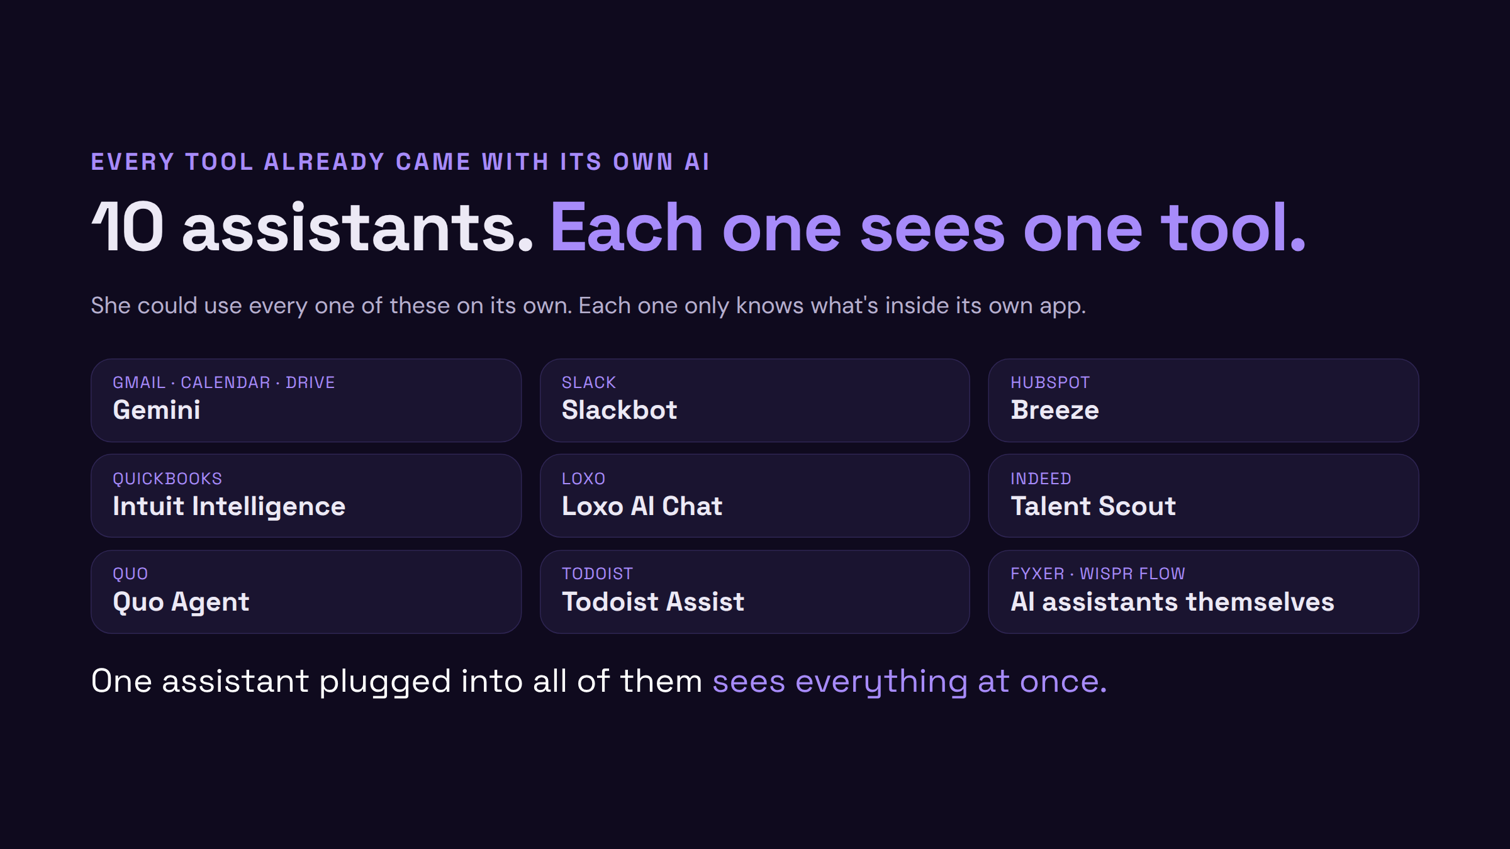Click the 'LOXO' label

coord(583,479)
